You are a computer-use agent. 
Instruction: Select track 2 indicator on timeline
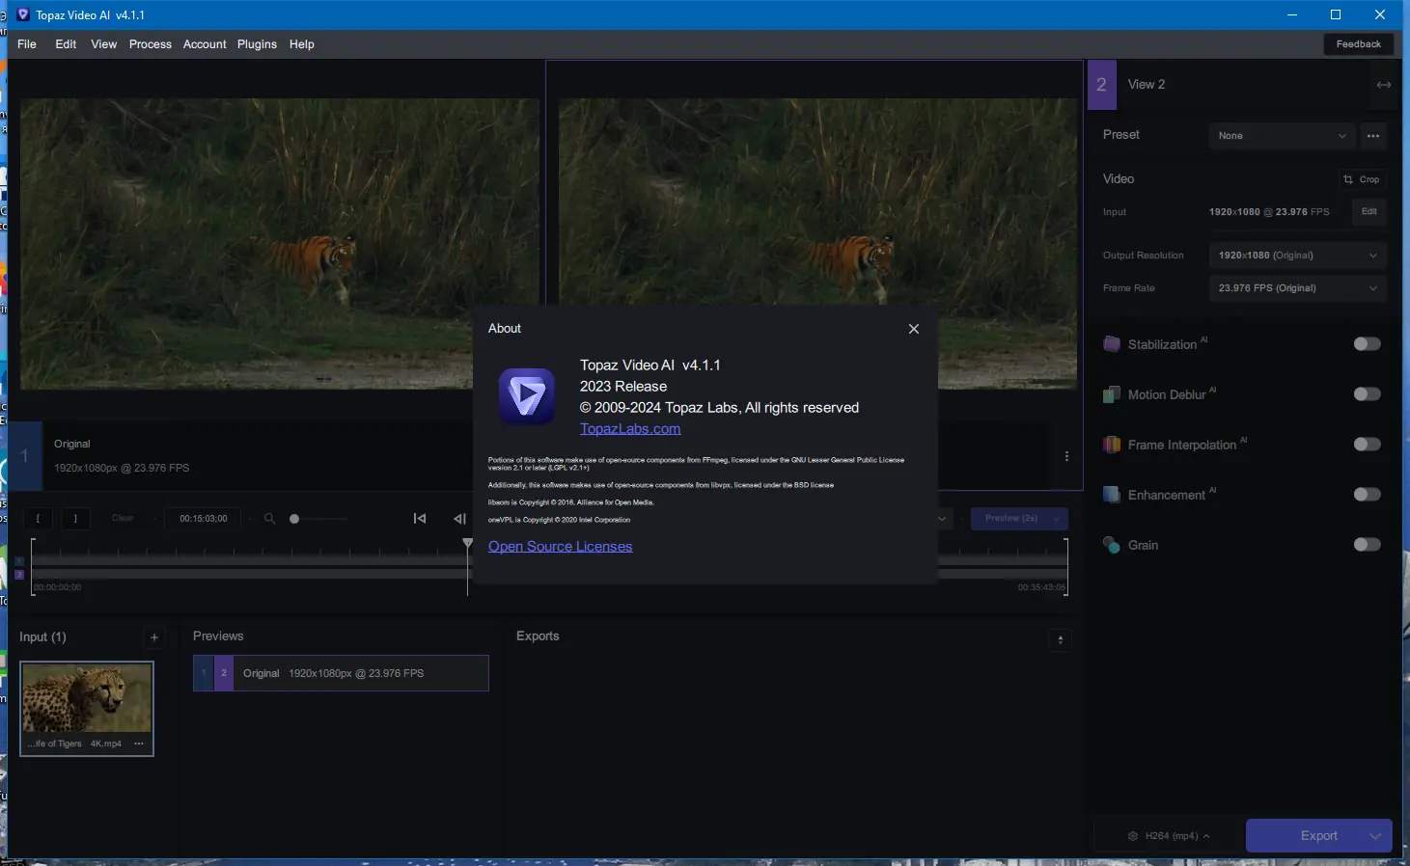19,575
